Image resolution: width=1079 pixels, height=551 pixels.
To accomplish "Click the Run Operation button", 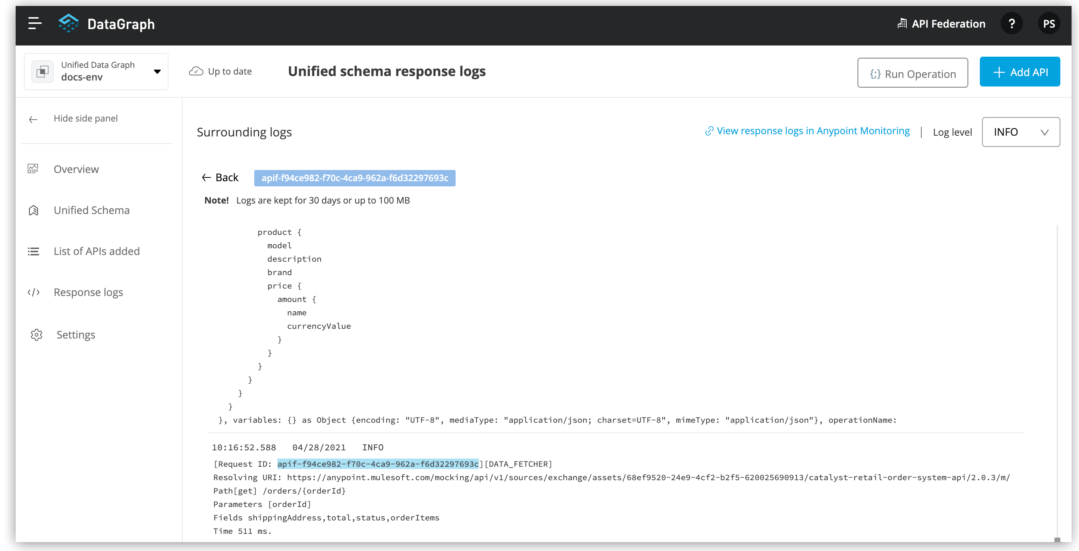I will (913, 73).
